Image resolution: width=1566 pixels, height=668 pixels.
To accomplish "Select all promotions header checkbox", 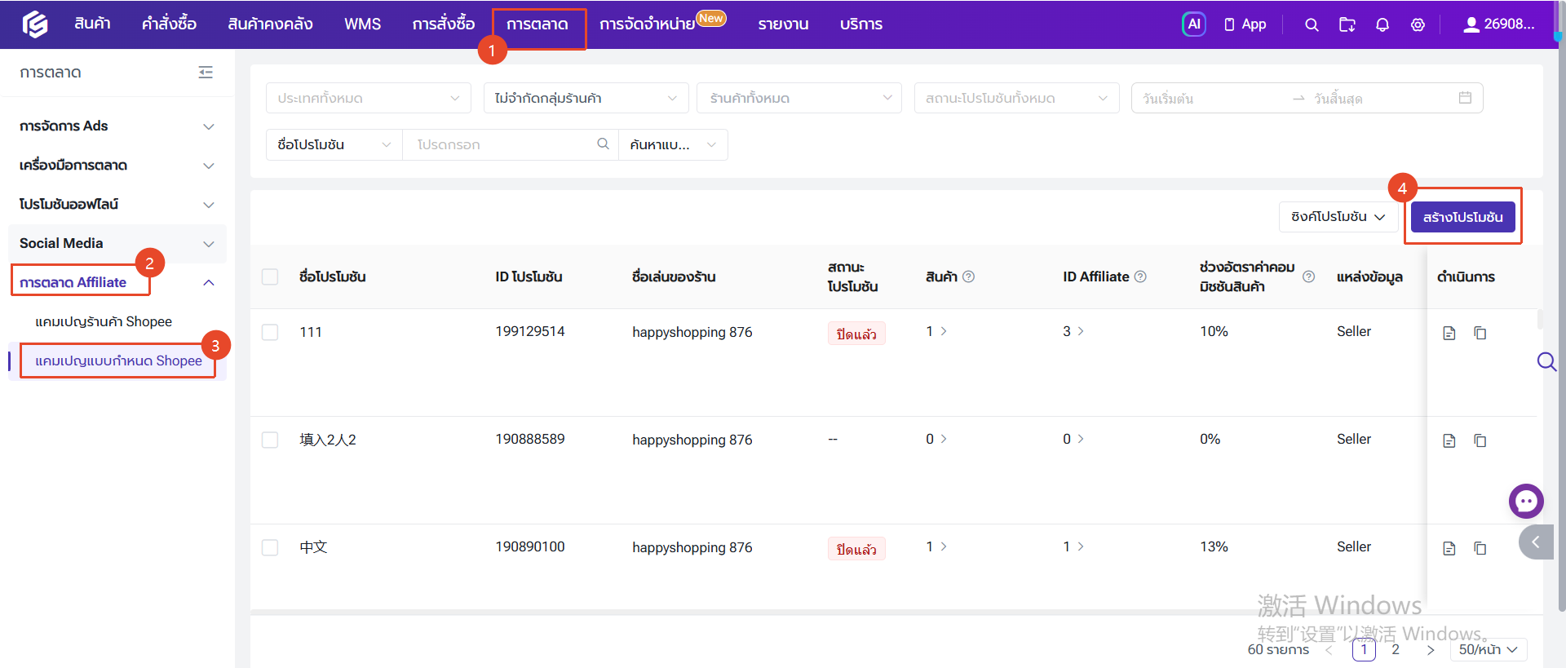I will coord(270,276).
